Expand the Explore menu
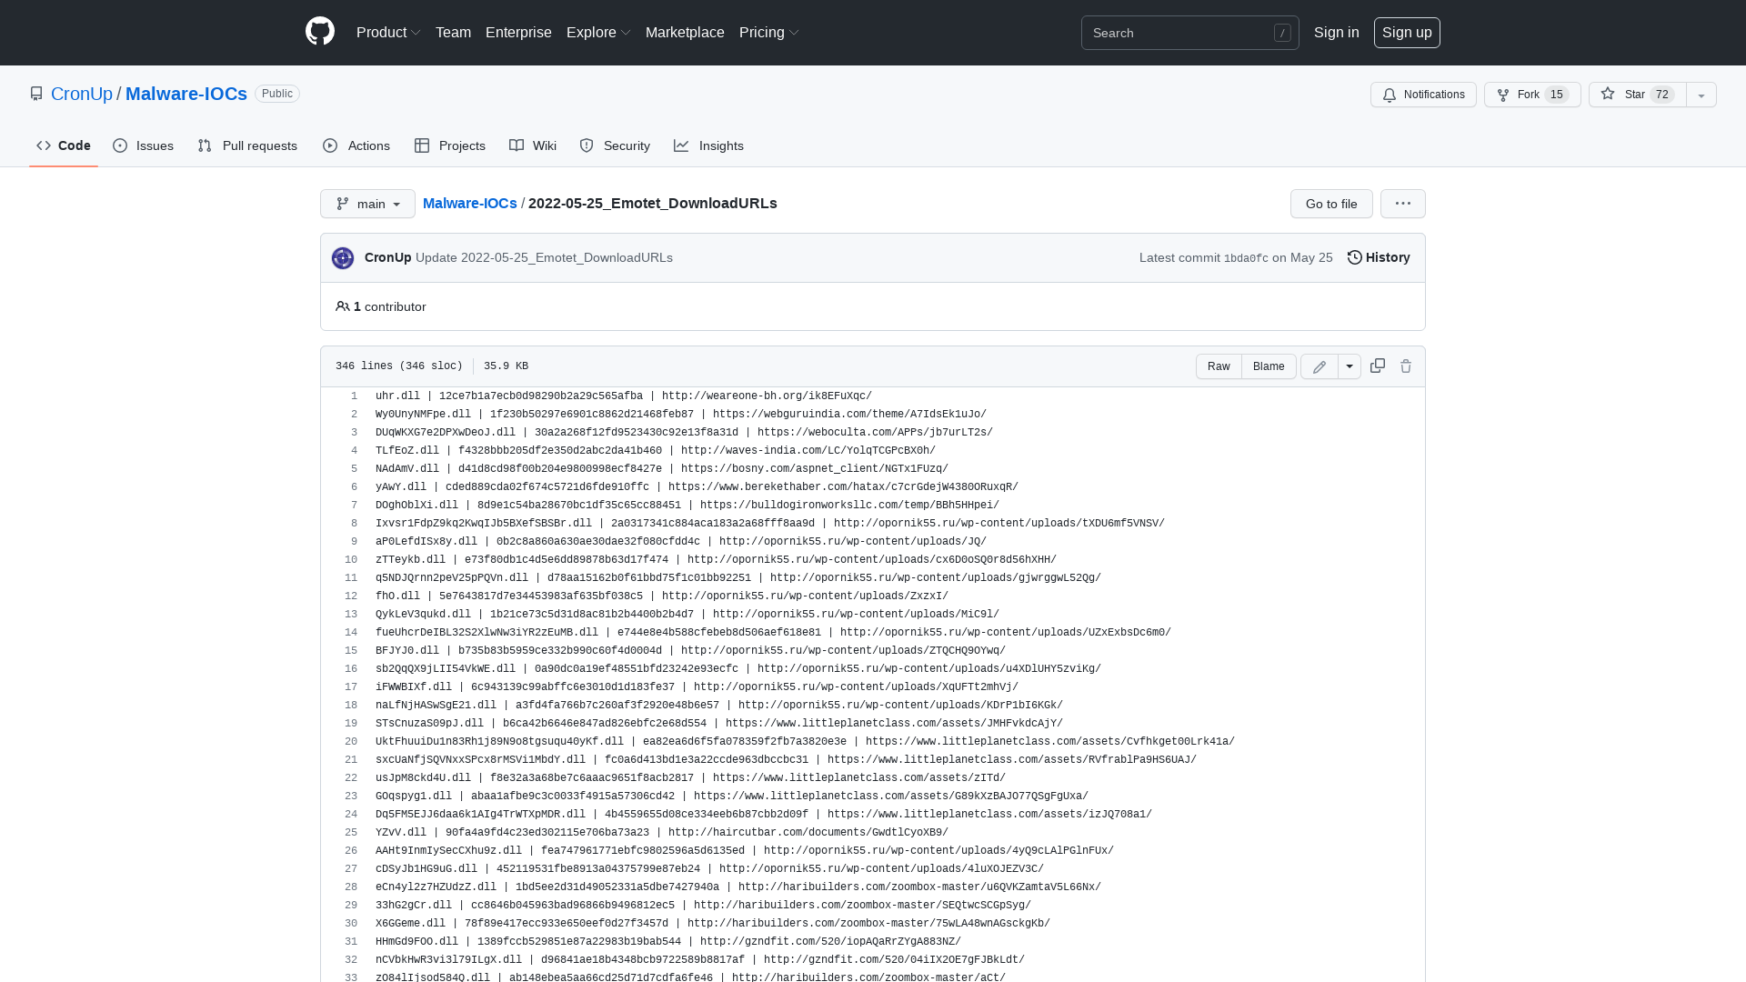 pos(598,33)
